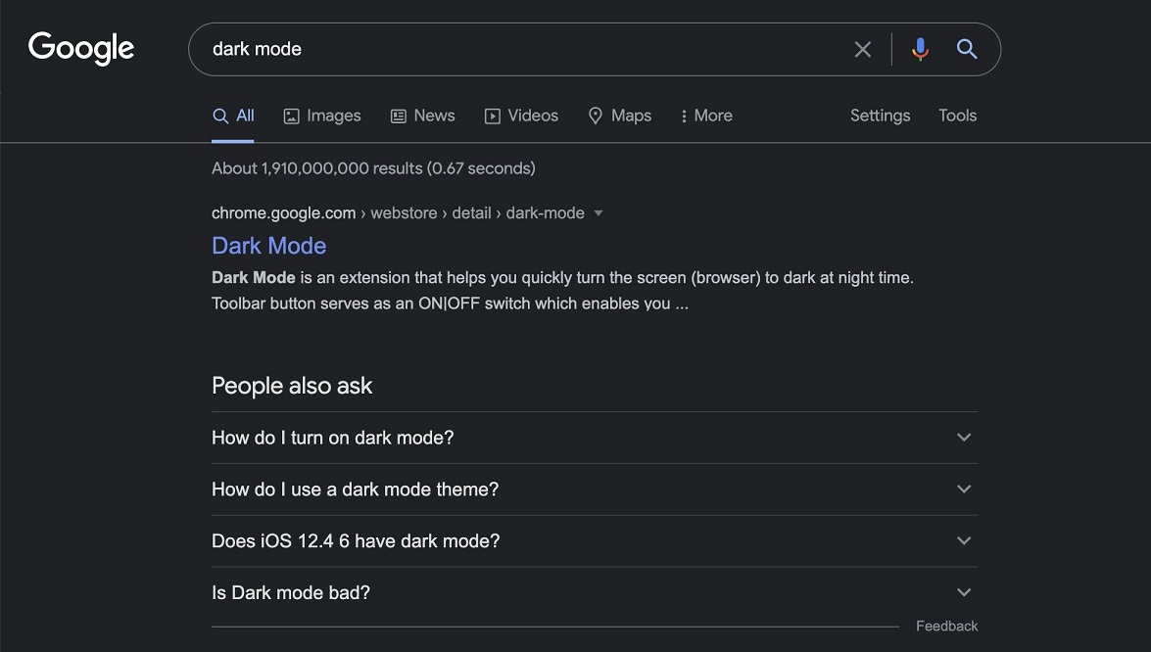Open the Dark Mode extension link
Image resolution: width=1151 pixels, height=652 pixels.
click(268, 245)
